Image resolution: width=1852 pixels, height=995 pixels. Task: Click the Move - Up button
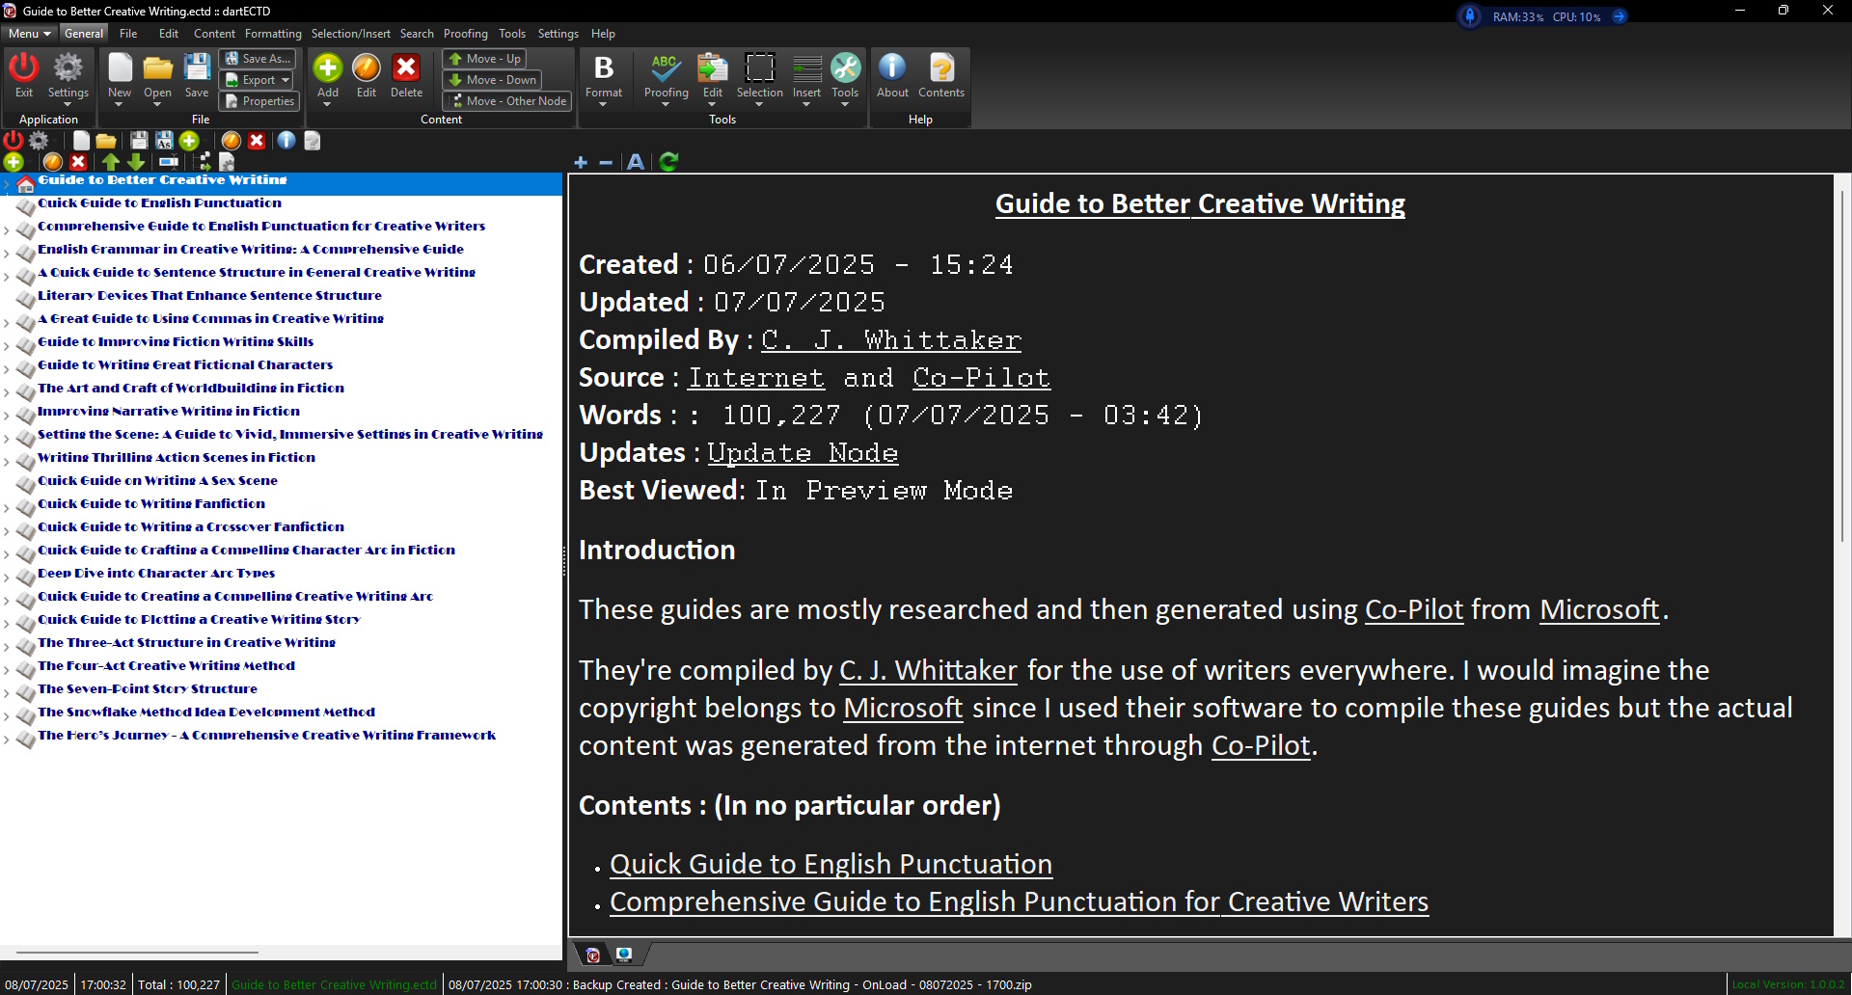[484, 59]
